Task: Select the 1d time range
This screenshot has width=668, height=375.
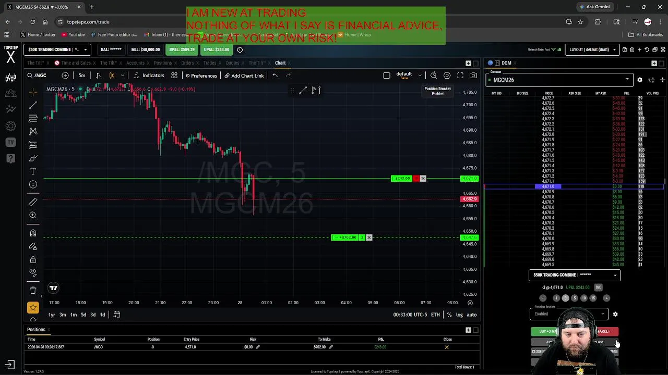Action: coord(102,315)
